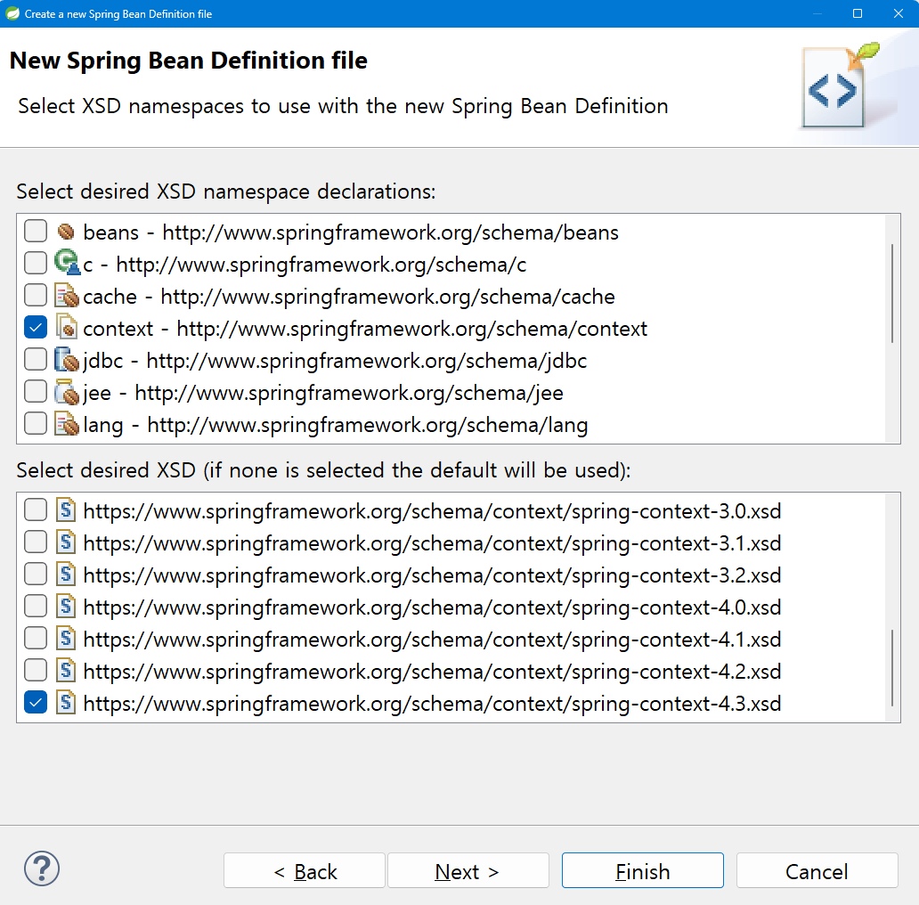Enable the spring-context-4.2.xsd checkbox
Image resolution: width=919 pixels, height=905 pixels.
click(x=35, y=671)
